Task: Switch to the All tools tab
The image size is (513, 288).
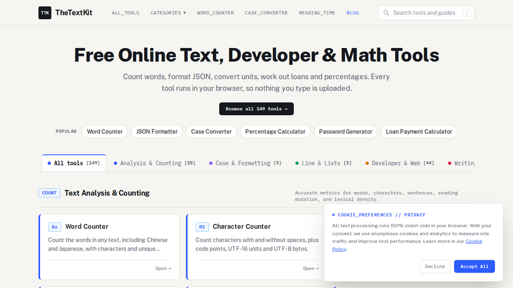Action: coord(74,163)
